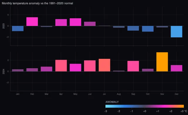Select the September 2024 pink bar
The height and width of the screenshot is (115, 188).
pyautogui.click(x=133, y=66)
